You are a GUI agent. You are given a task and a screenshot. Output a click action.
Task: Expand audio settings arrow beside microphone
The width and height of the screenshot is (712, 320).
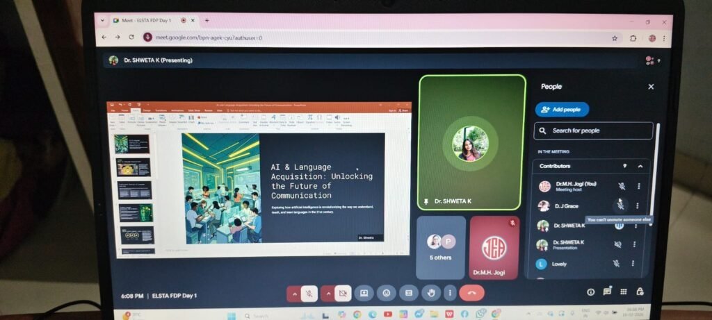[293, 294]
